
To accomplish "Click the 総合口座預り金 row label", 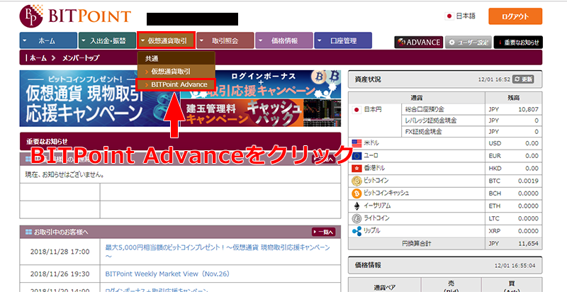I will pos(424,109).
